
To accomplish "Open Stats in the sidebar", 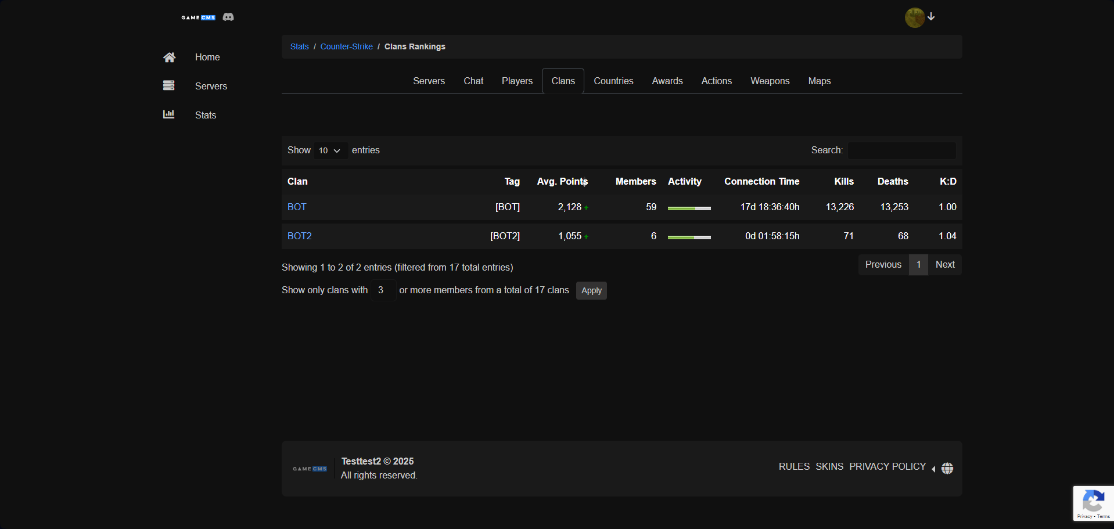I will coord(206,115).
